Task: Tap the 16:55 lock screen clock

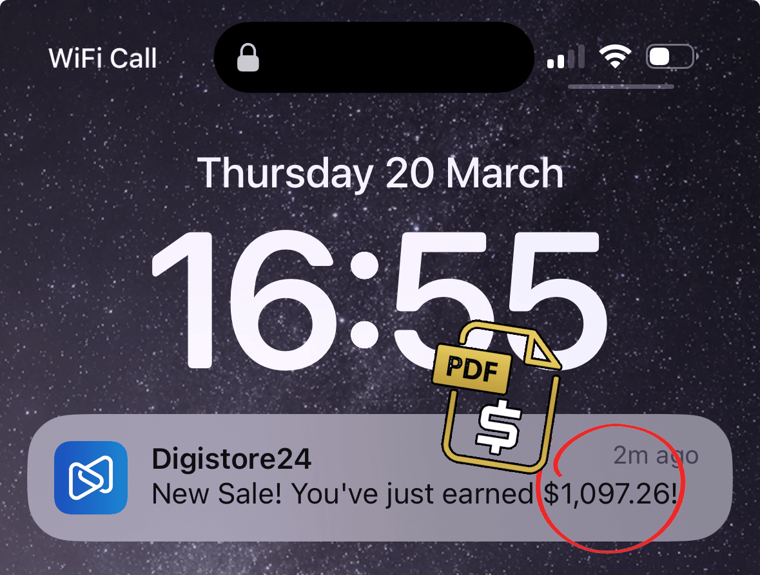Action: 379,300
